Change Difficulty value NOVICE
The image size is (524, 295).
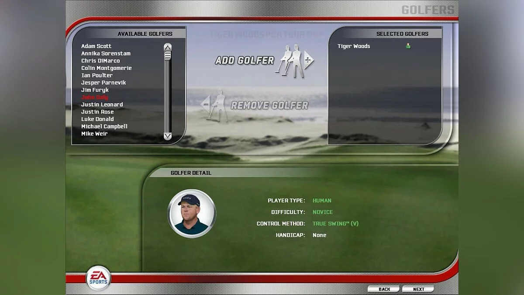323,212
